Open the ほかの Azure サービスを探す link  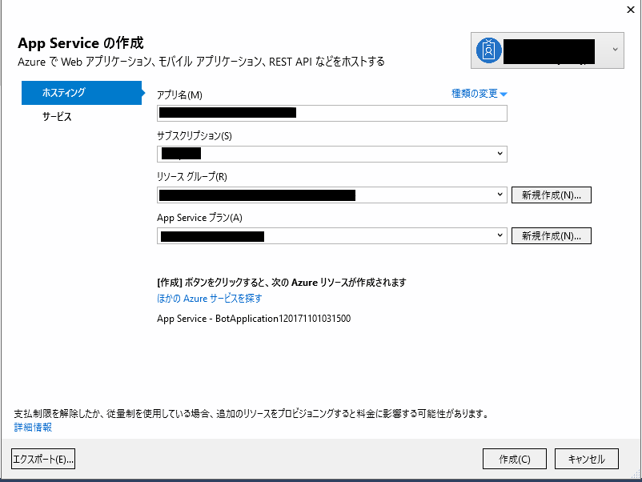[209, 299]
